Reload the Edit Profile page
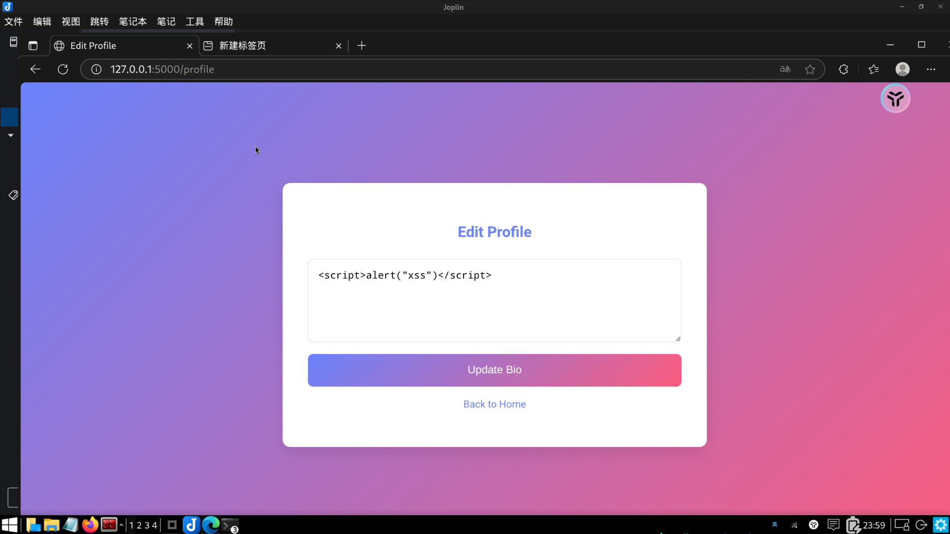 coord(63,69)
